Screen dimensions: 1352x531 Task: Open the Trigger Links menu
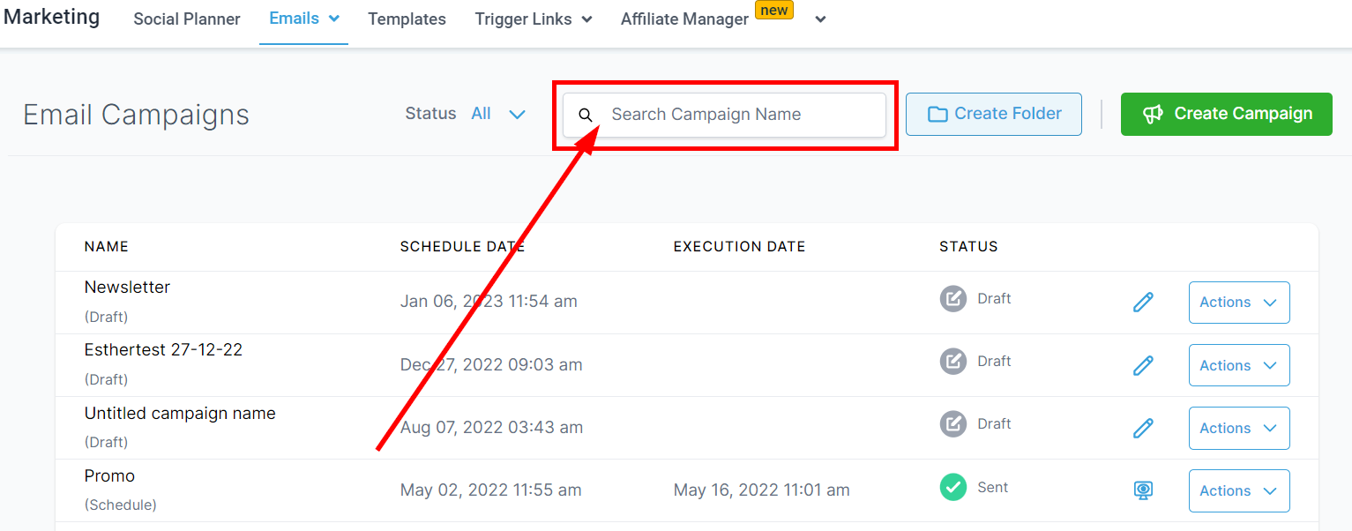pos(533,19)
